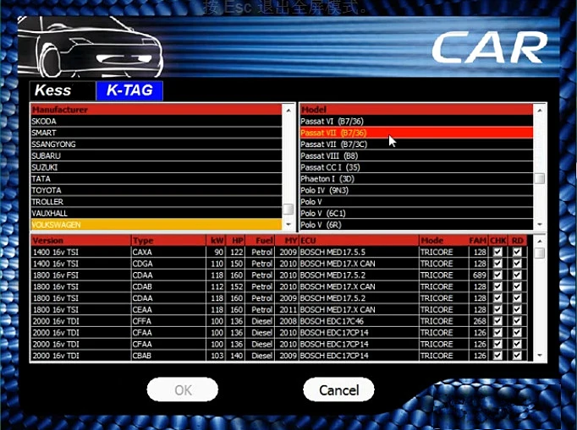Select TOYOTA manufacturer

tap(157, 190)
